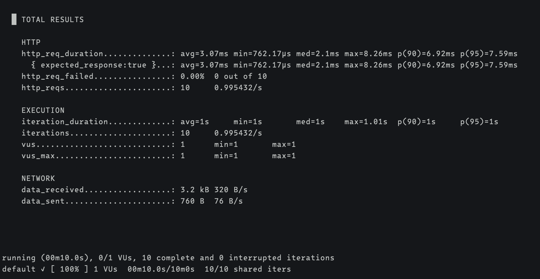Image resolution: width=540 pixels, height=279 pixels.
Task: Click the 100% progress indicator in brackets
Action: 69,269
